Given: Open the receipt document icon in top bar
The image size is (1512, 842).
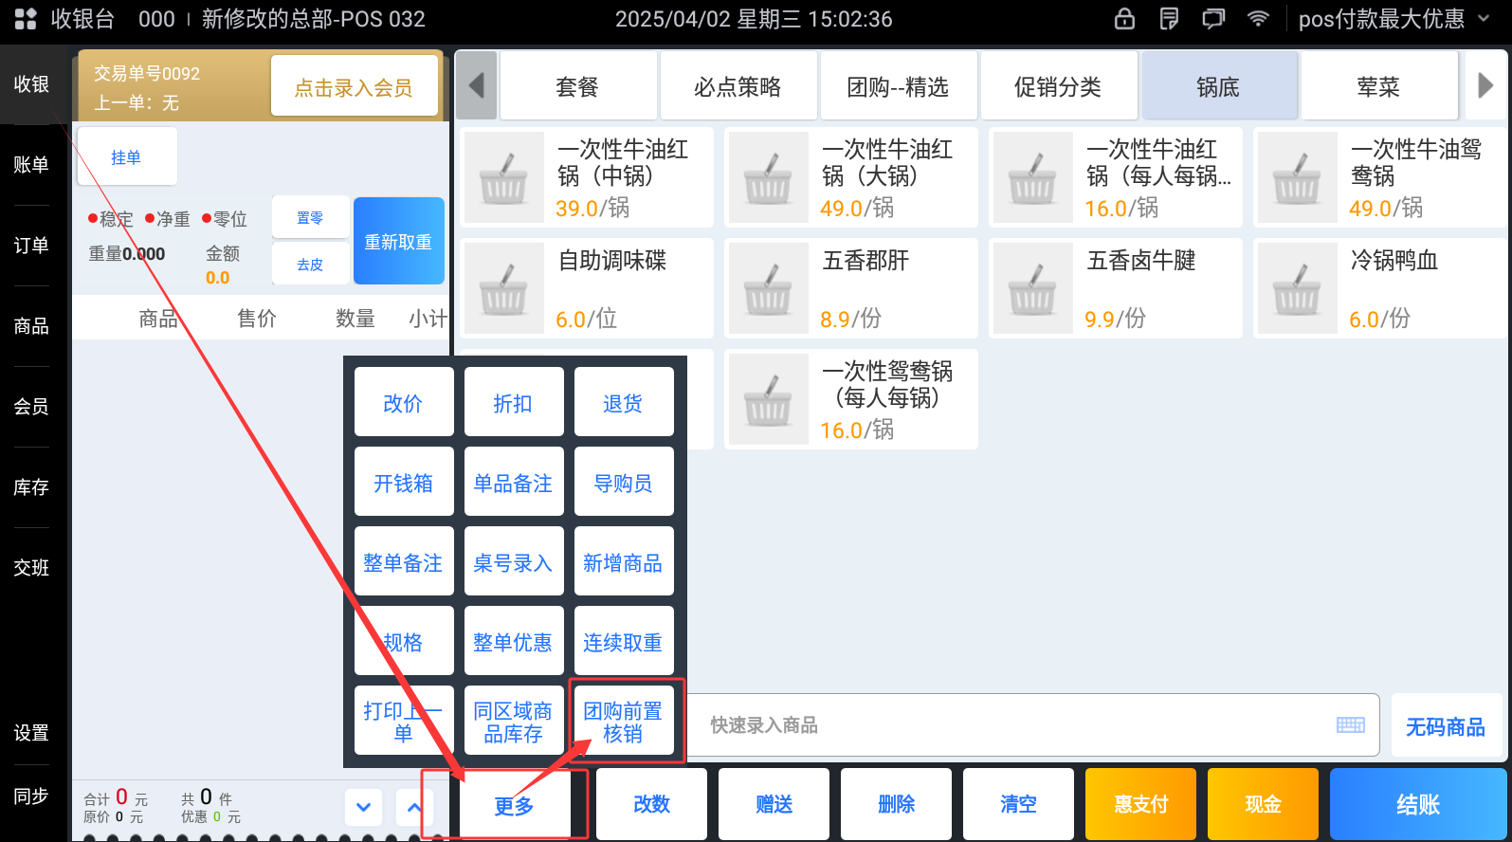Looking at the screenshot, I should pos(1169,19).
